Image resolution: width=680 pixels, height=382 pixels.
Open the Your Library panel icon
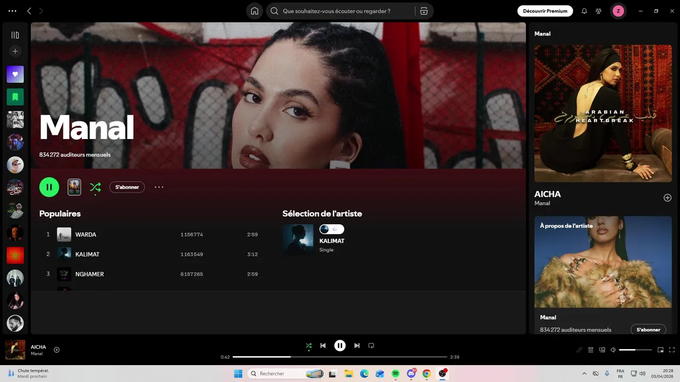(15, 35)
